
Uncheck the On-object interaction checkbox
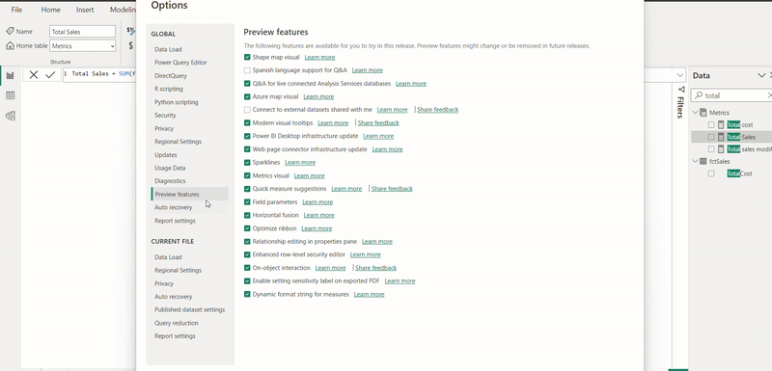(247, 268)
